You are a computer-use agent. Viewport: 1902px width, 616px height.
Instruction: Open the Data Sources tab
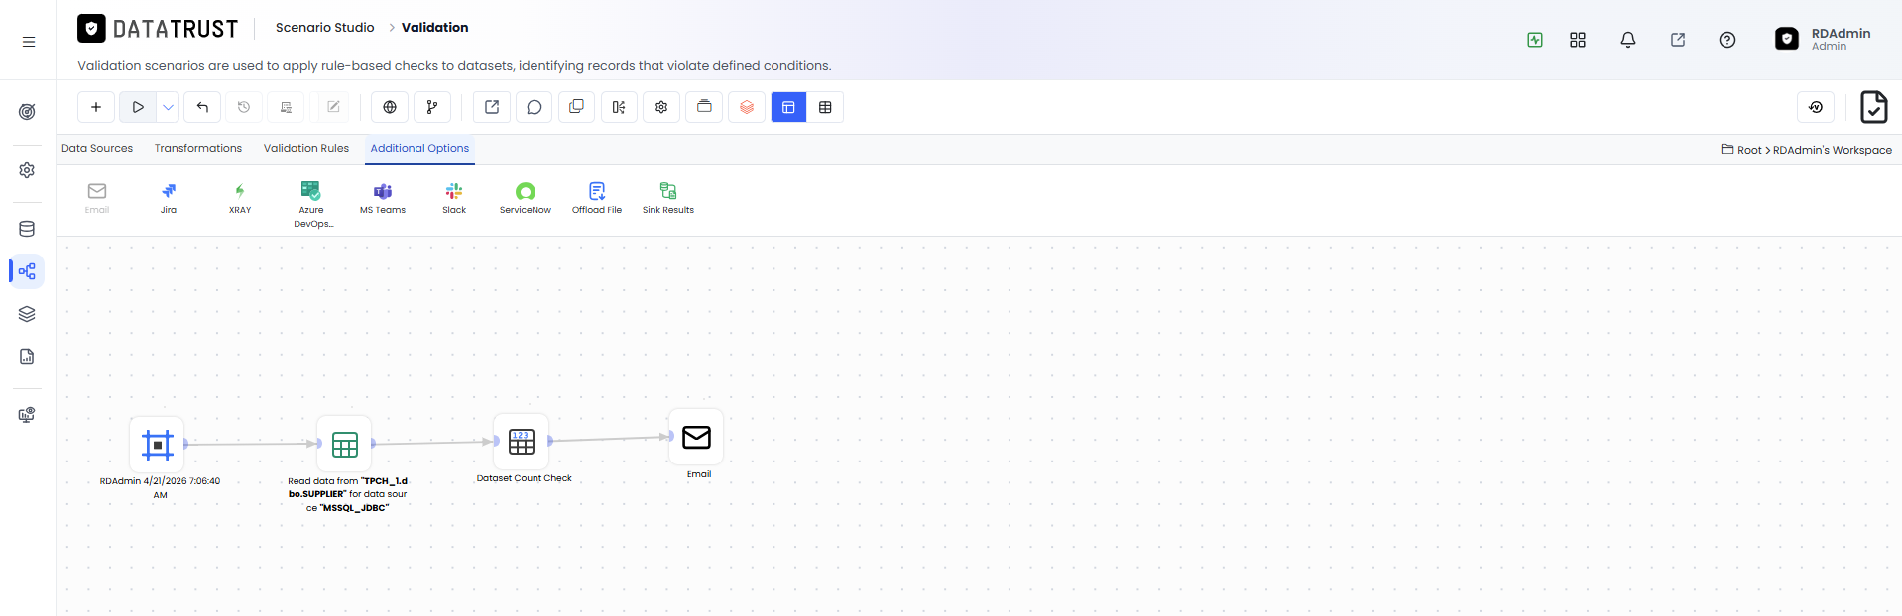click(97, 149)
